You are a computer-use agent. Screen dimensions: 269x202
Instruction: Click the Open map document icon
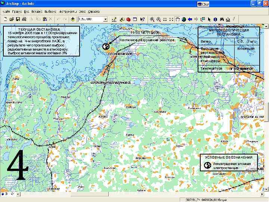coord(12,19)
